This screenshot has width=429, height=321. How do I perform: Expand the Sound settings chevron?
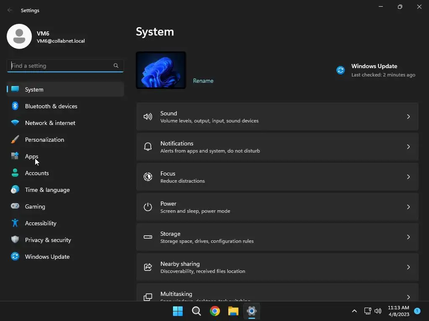pyautogui.click(x=408, y=117)
